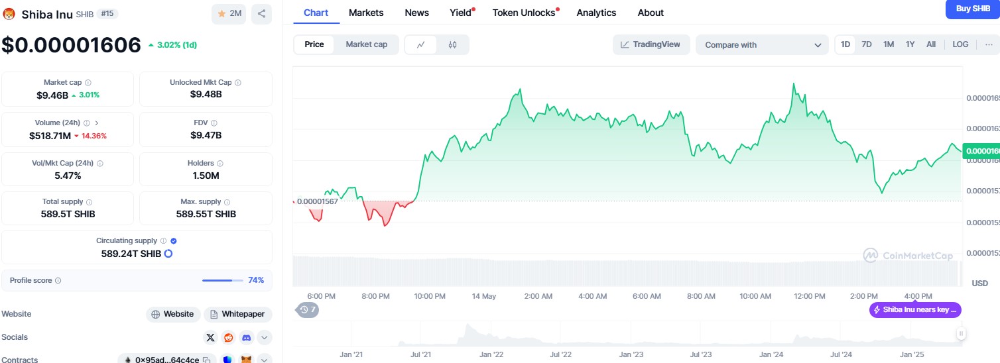The height and width of the screenshot is (363, 1000).
Task: Open the Discord social link
Action: coord(246,337)
